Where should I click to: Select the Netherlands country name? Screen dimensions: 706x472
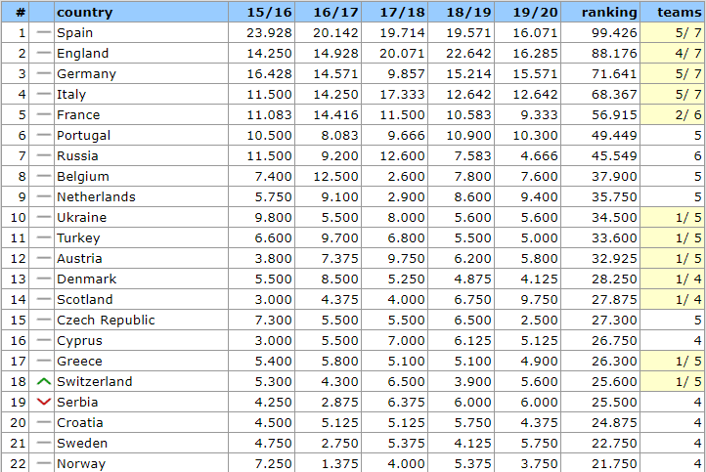coord(96,197)
